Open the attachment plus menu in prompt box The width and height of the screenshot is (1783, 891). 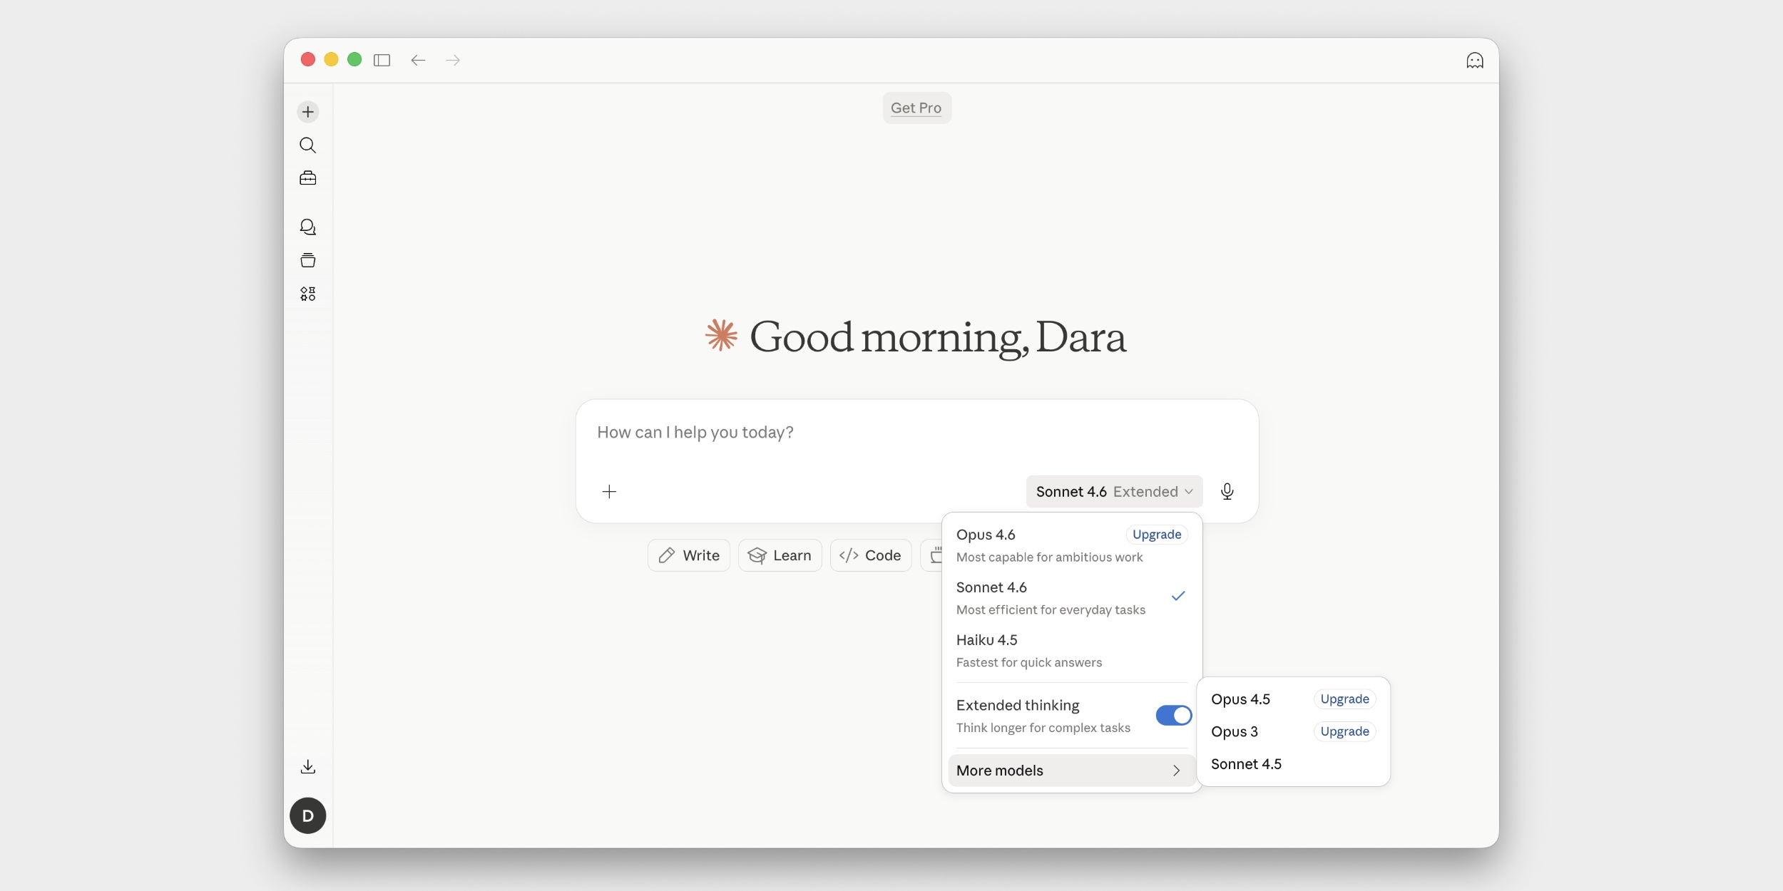[x=609, y=492]
